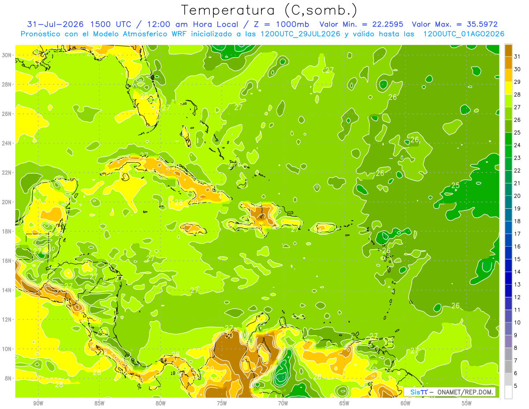
Task: Click the '12N' latitude axis label
Action: [x=7, y=319]
